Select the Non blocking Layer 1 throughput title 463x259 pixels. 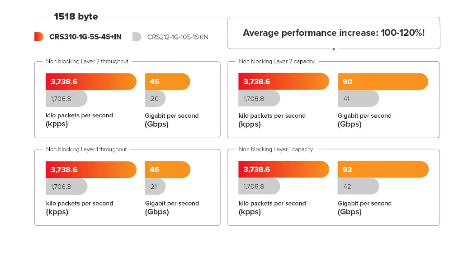pyautogui.click(x=86, y=149)
